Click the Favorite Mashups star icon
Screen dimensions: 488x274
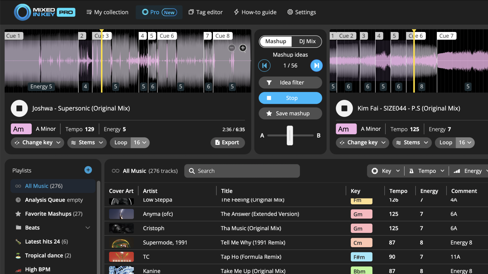pyautogui.click(x=18, y=214)
